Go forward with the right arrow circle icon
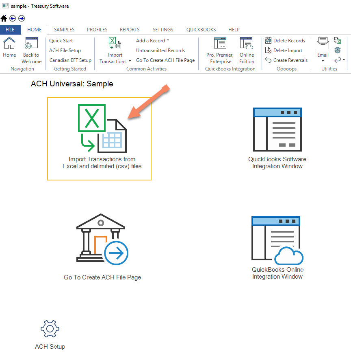 tap(22, 18)
